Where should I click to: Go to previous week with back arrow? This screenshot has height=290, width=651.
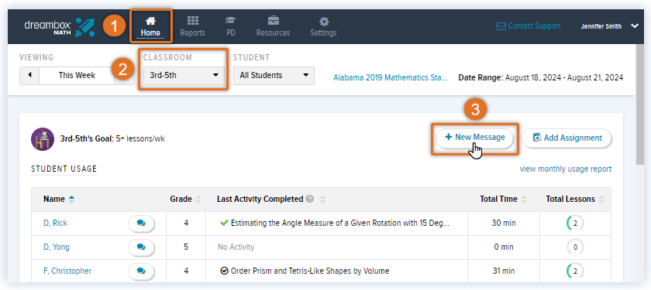click(x=29, y=76)
